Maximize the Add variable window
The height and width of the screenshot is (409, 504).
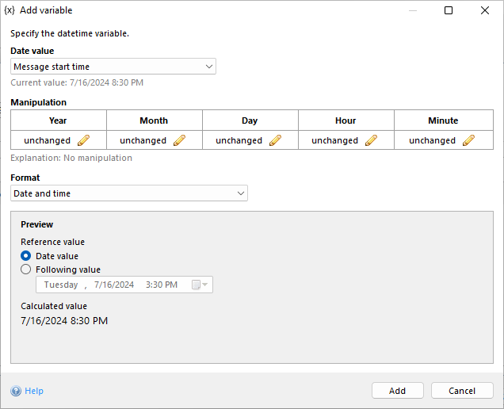(x=449, y=10)
